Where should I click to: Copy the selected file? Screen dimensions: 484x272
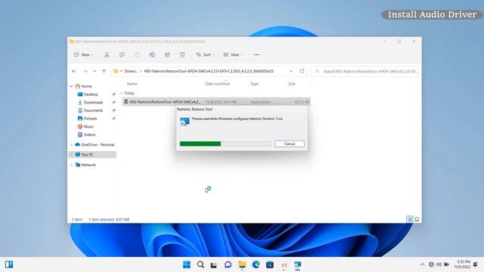pos(122,54)
